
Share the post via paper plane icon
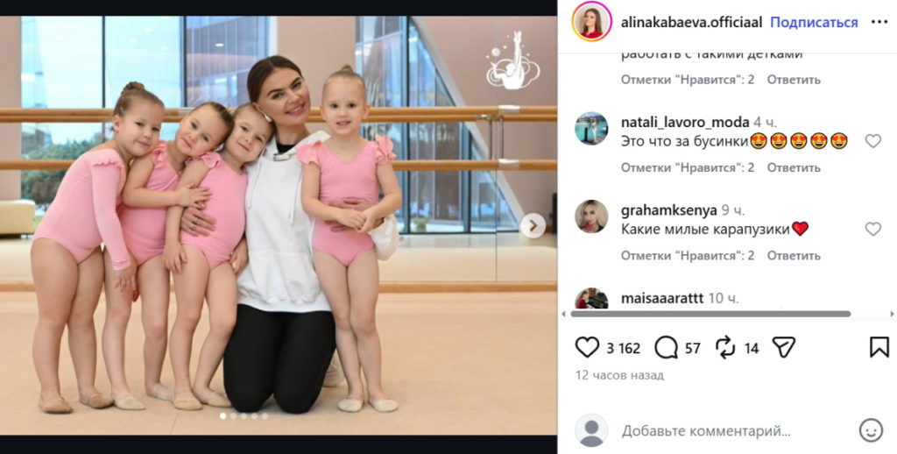(784, 347)
